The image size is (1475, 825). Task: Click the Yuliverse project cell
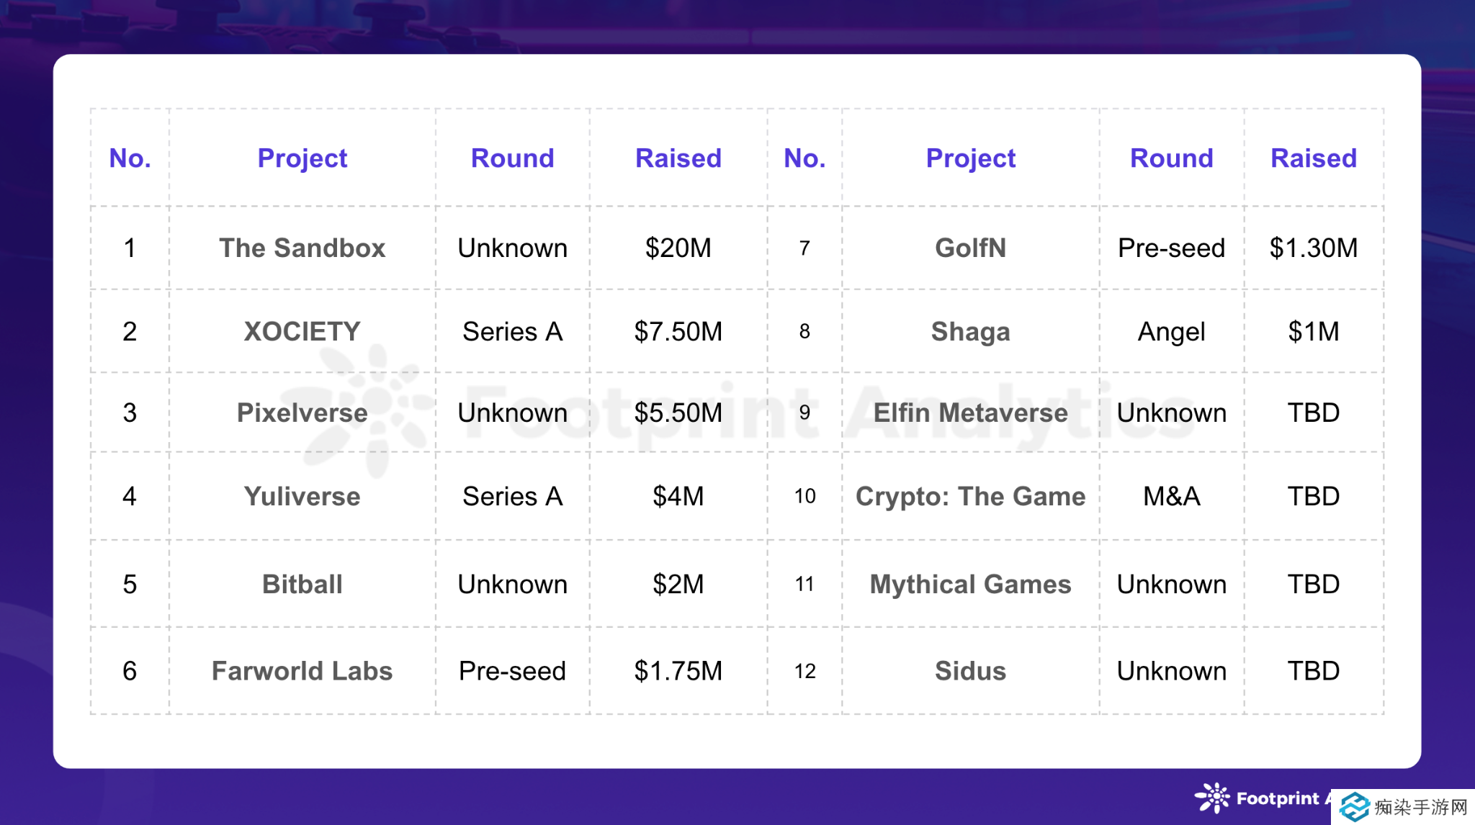pos(302,497)
